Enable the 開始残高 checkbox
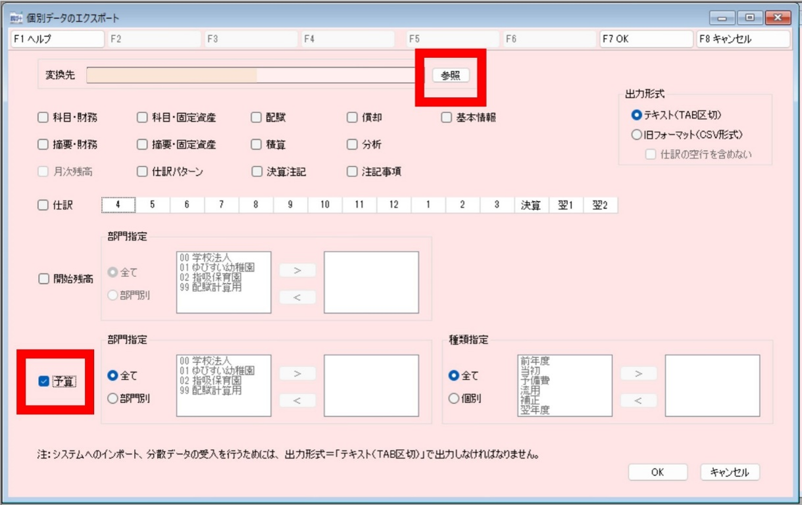This screenshot has width=802, height=505. 44,279
